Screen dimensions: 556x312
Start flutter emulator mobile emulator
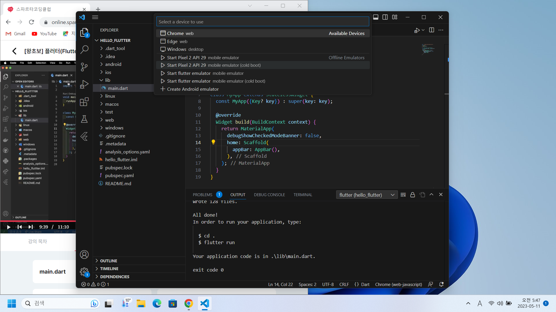point(263,73)
